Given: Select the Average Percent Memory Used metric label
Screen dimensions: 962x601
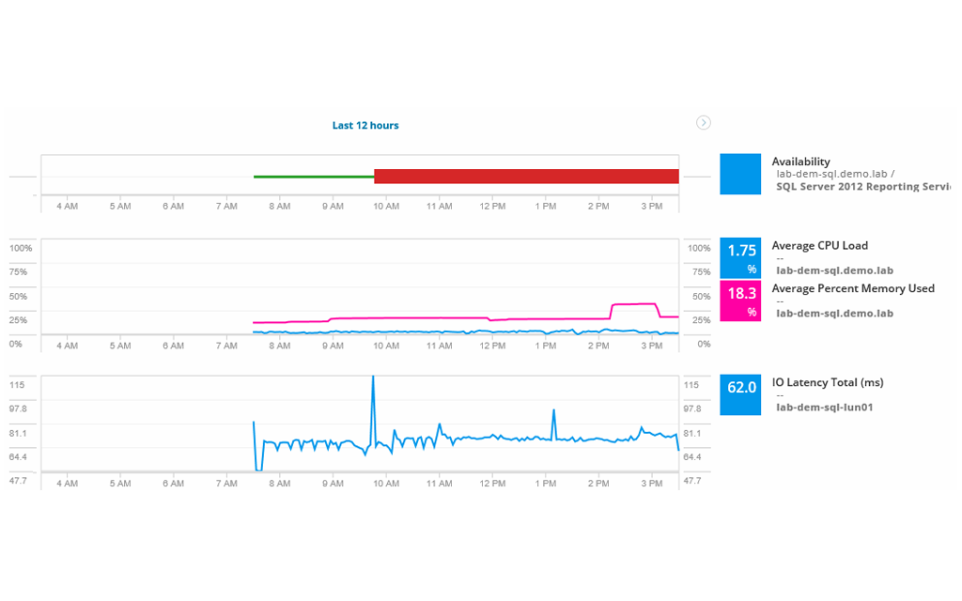Looking at the screenshot, I should (x=853, y=288).
